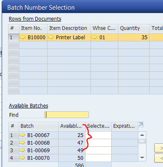Click the Find input field

(67, 115)
